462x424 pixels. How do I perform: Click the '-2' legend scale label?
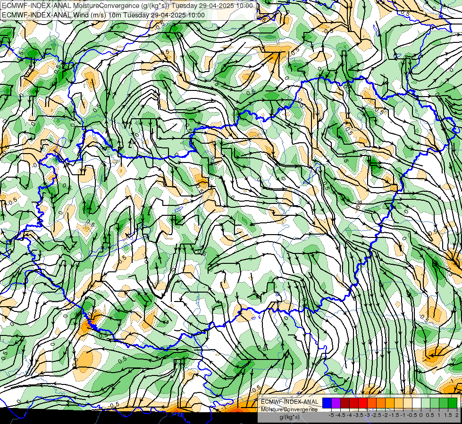point(386,415)
